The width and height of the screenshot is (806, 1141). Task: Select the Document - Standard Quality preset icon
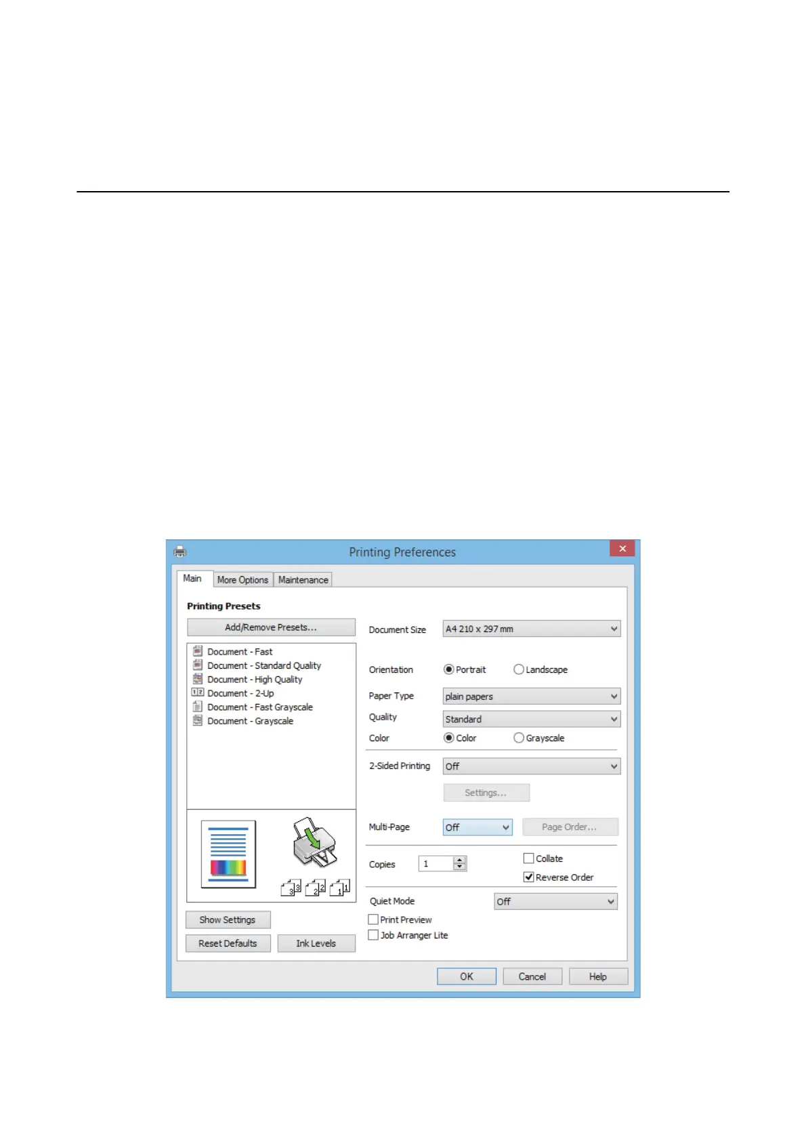(198, 665)
